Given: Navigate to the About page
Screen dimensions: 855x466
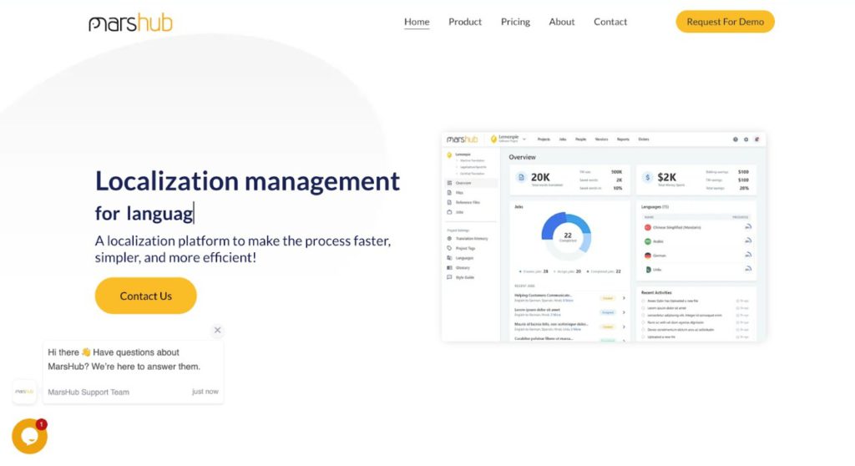Looking at the screenshot, I should [x=562, y=22].
